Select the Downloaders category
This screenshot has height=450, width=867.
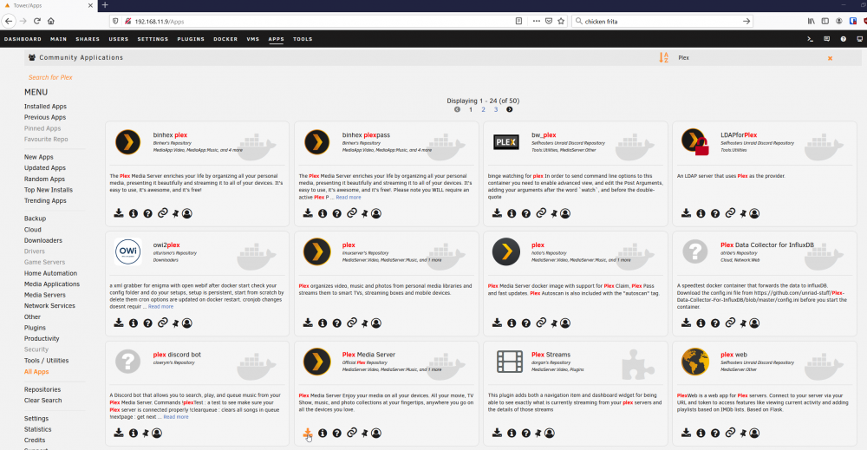pos(43,240)
